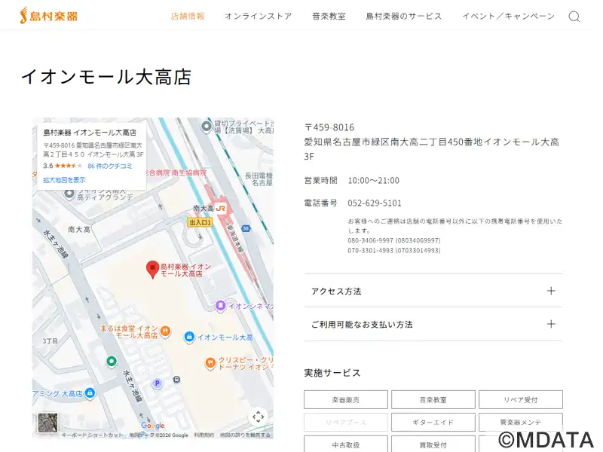This screenshot has height=452, width=603.
Task: Click the red map pin for 島村楽器
Action: pos(153,270)
